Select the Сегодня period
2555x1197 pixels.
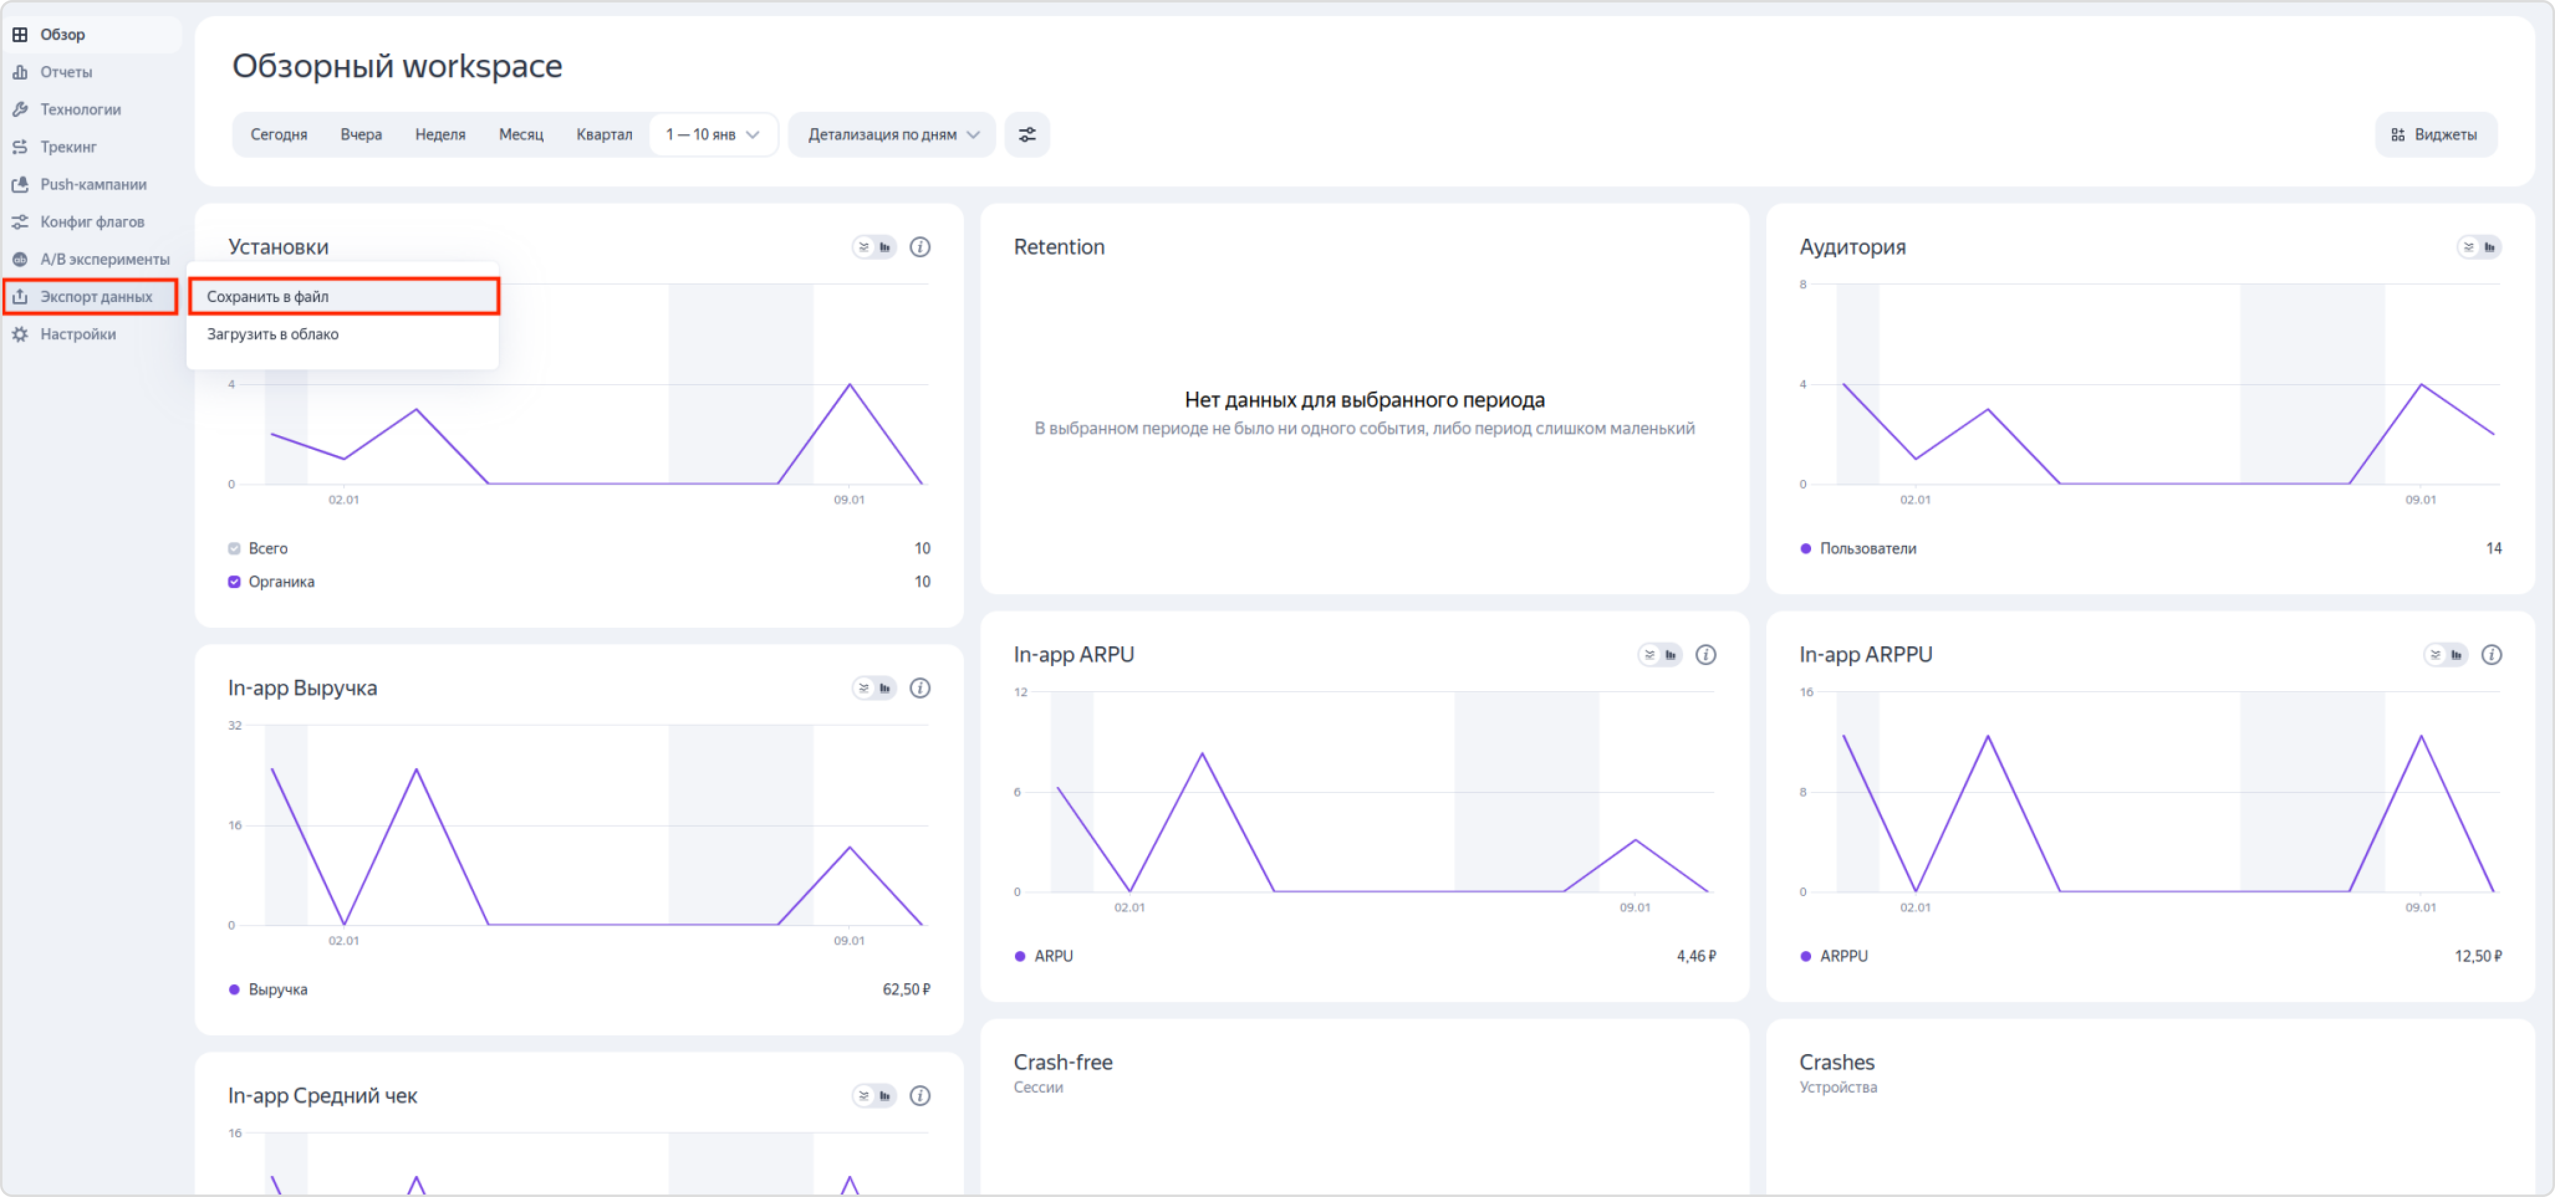pos(279,135)
